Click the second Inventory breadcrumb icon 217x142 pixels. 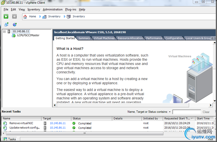(69, 17)
